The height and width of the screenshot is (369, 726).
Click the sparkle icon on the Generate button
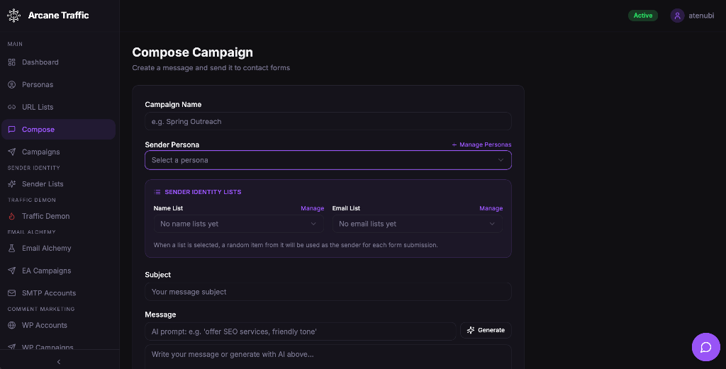pos(471,330)
